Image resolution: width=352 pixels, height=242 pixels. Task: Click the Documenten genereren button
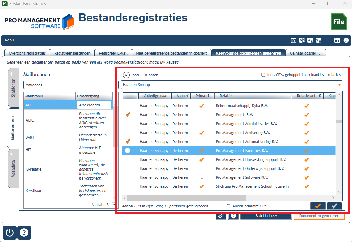(x=319, y=216)
